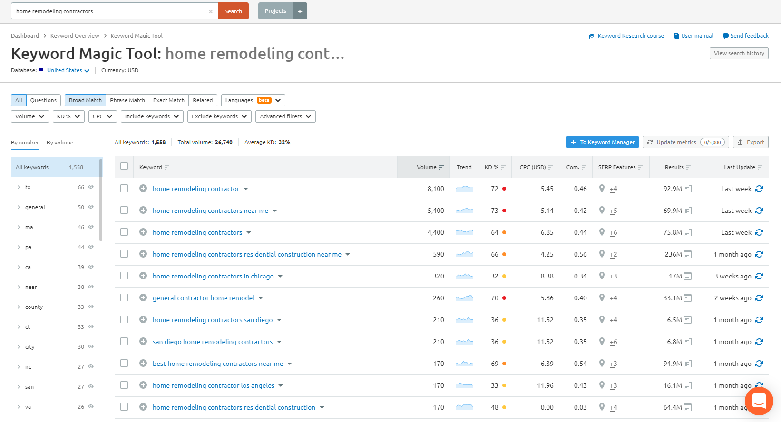
Task: Select the 'By volume' tab
Action: [60, 143]
